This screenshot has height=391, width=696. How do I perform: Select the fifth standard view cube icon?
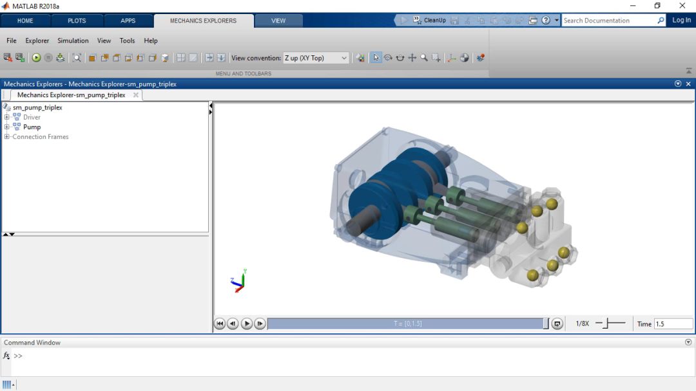pyautogui.click(x=140, y=58)
